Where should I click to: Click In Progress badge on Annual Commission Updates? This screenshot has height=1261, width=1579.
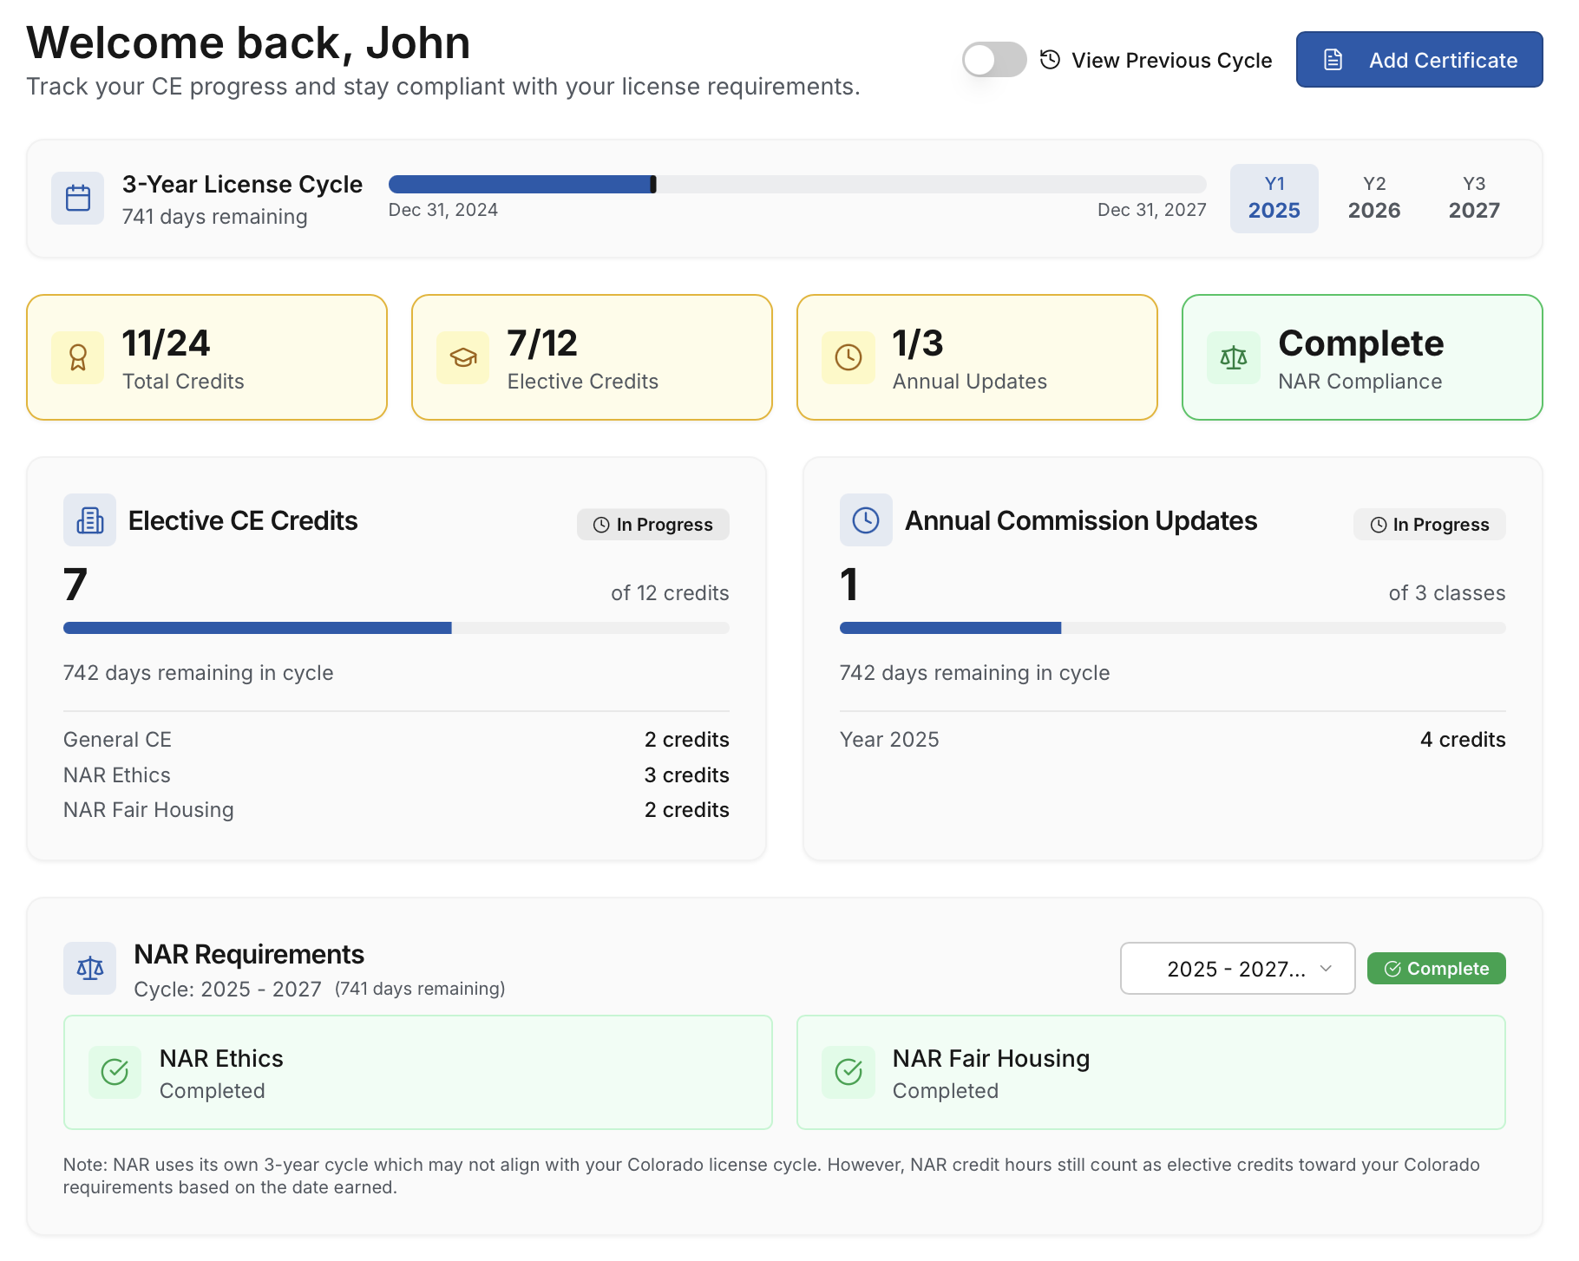pyautogui.click(x=1430, y=525)
